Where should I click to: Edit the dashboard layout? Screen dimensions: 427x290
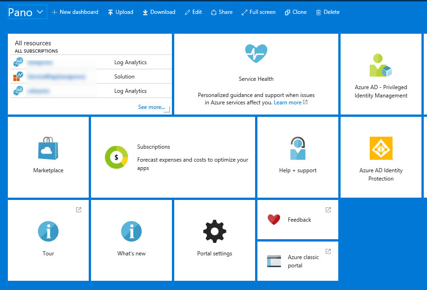pos(193,12)
